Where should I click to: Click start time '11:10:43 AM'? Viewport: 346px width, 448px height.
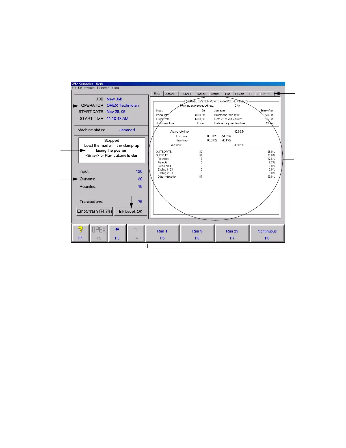[x=118, y=119]
